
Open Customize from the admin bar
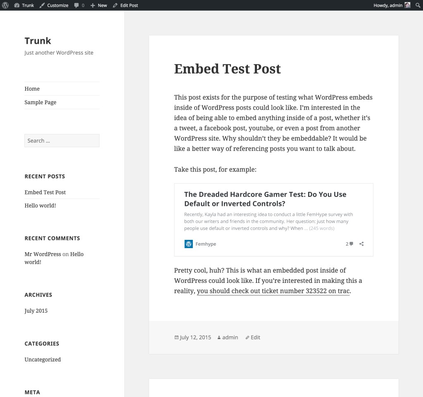[54, 5]
